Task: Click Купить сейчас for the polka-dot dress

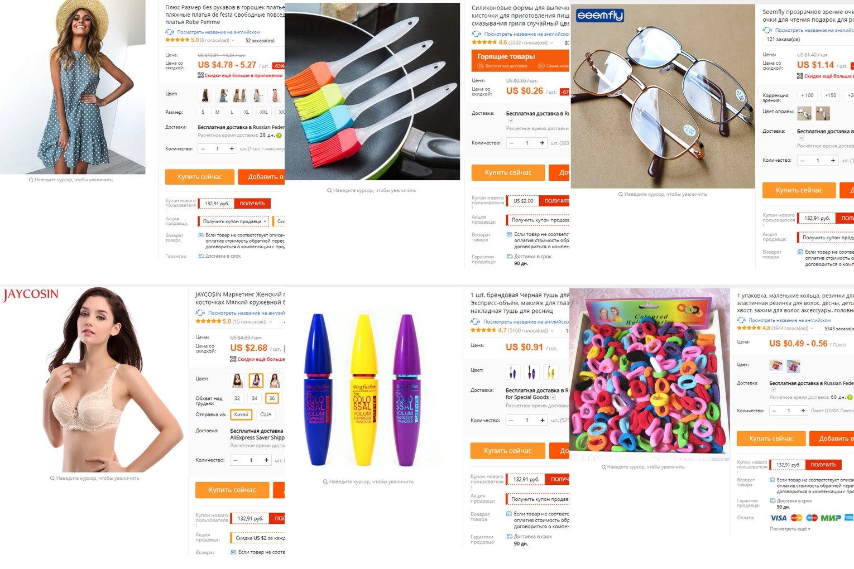Action: click(199, 177)
